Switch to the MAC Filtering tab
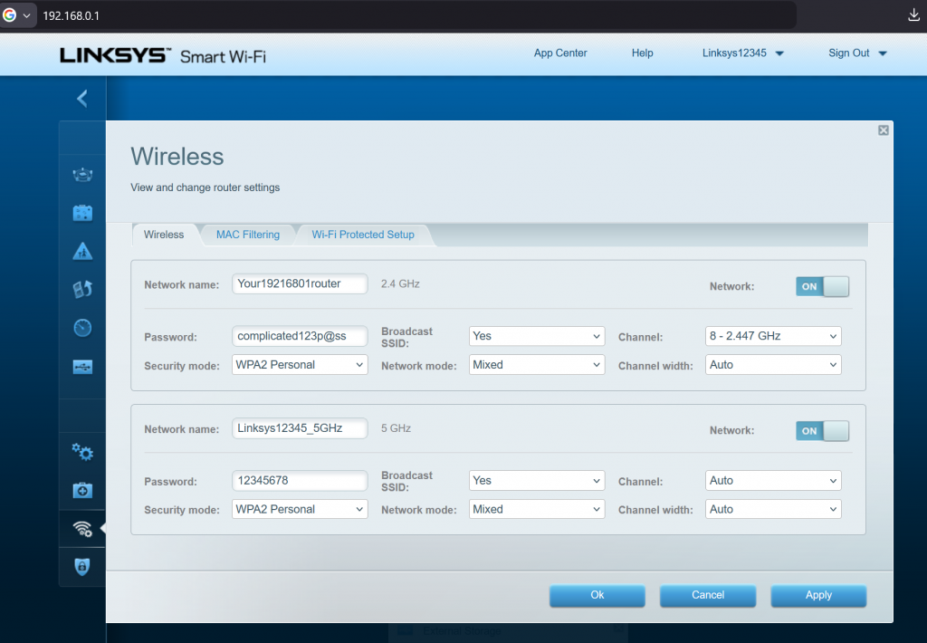Image resolution: width=927 pixels, height=643 pixels. coord(247,234)
